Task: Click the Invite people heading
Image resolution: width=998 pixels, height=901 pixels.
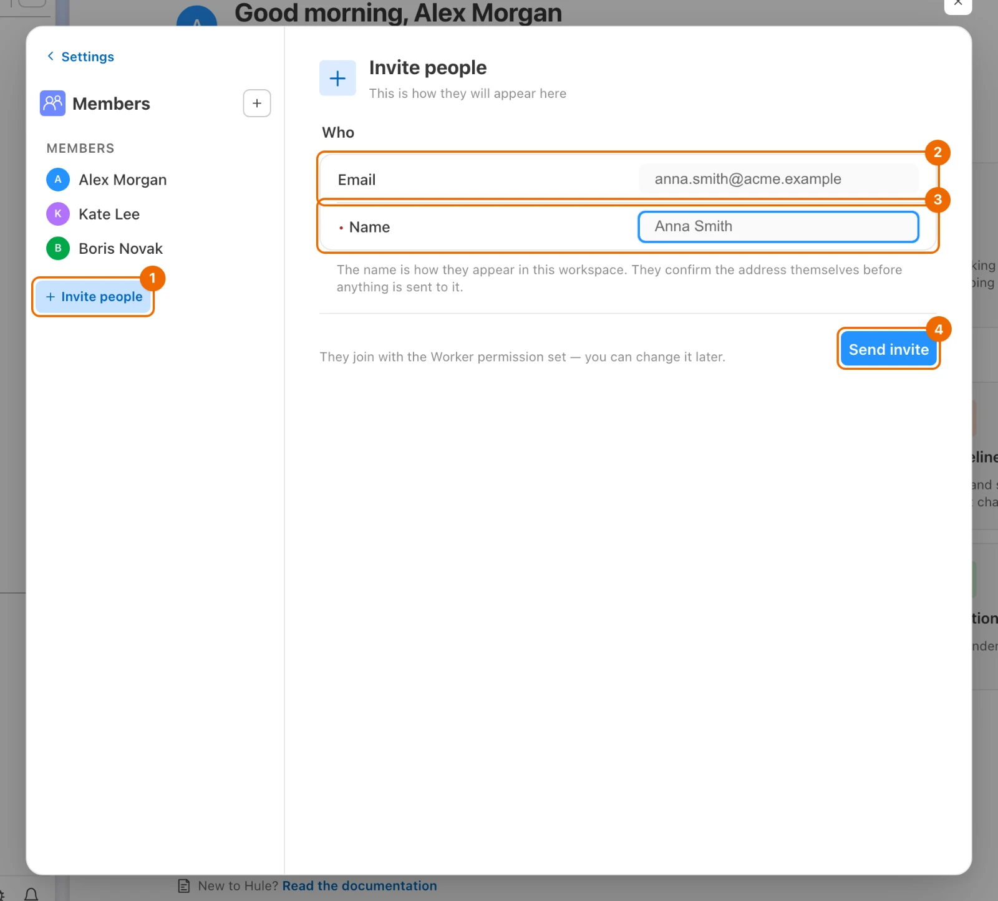Action: [428, 67]
